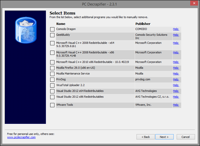The width and height of the screenshot is (200, 146).
Task: Check Visual Studio 2012 x86 Redistributables box
Action: point(52,97)
